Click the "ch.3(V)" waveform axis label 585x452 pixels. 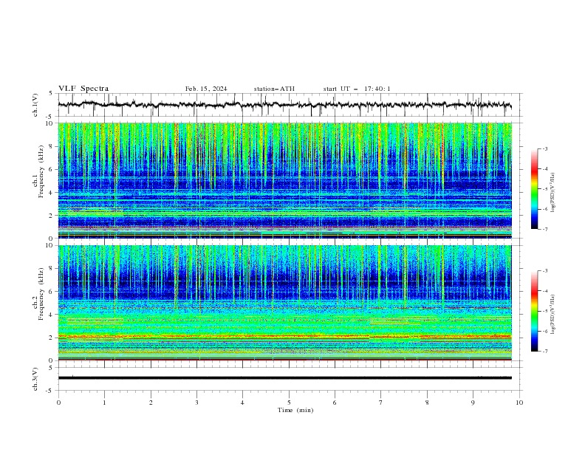(35, 379)
